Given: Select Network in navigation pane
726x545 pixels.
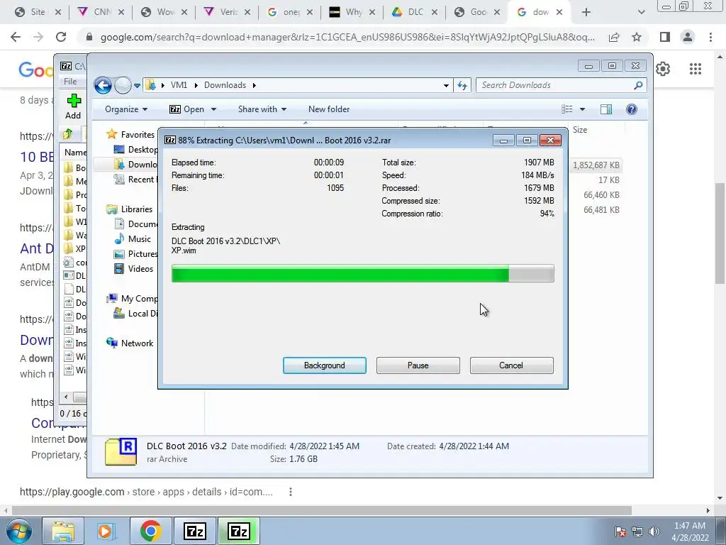Looking at the screenshot, I should [130, 343].
